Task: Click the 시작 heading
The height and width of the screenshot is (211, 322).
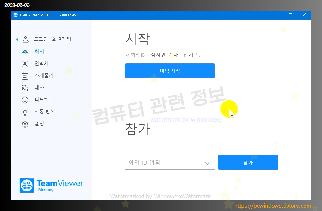Action: pos(137,39)
